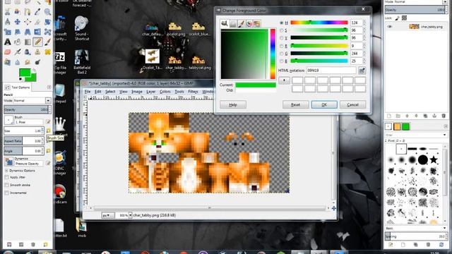Click the color history arrow button

[284, 80]
